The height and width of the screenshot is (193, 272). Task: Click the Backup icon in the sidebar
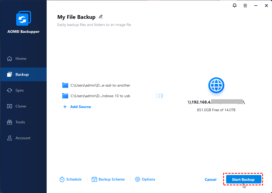click(x=10, y=74)
